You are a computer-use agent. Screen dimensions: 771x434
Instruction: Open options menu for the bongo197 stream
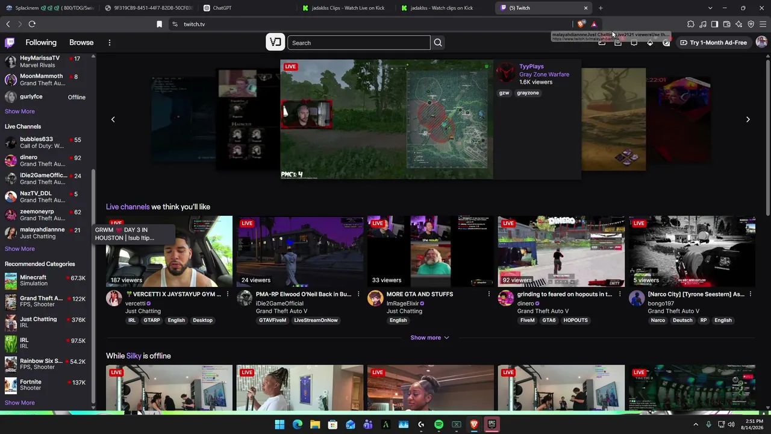click(x=751, y=294)
